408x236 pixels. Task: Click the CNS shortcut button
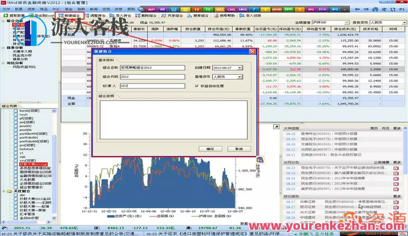click(231, 9)
